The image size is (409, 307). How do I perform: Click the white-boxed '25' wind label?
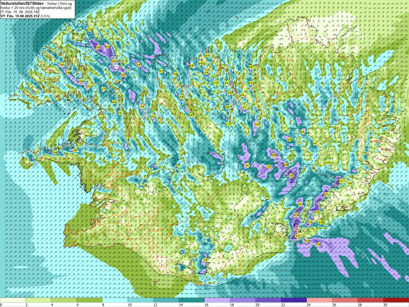[116, 67]
